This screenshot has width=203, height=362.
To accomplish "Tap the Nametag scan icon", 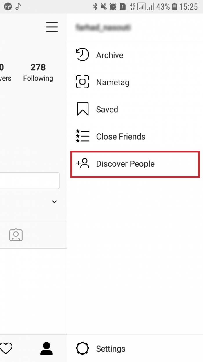I will point(82,82).
